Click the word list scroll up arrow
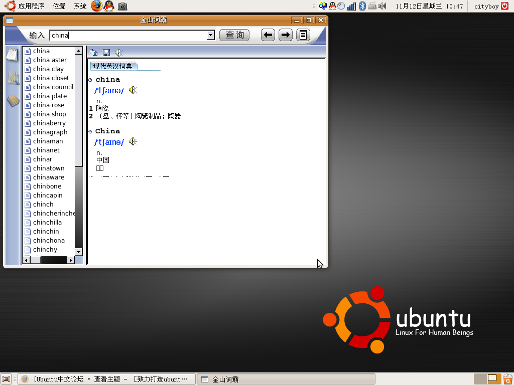The height and width of the screenshot is (385, 514). (78, 51)
